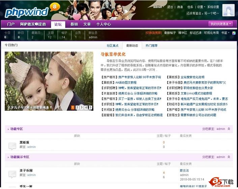
Task: Click the admin moderator link under 黑板报
Action: click(31, 147)
